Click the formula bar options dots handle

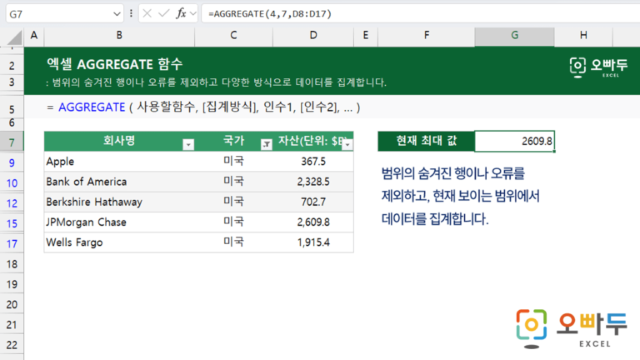131,14
